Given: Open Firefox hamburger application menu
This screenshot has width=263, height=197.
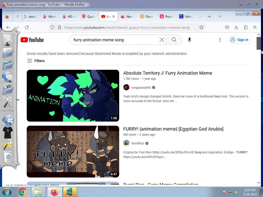Looking at the screenshot, I should point(255,27).
